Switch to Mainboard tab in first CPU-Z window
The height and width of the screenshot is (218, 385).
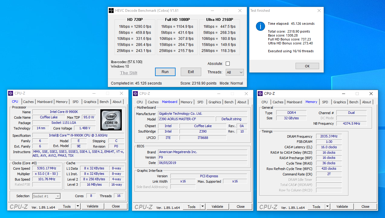click(45, 102)
